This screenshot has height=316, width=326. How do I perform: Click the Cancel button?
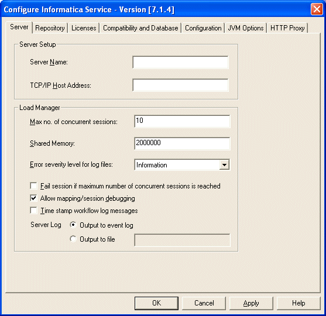(204, 303)
